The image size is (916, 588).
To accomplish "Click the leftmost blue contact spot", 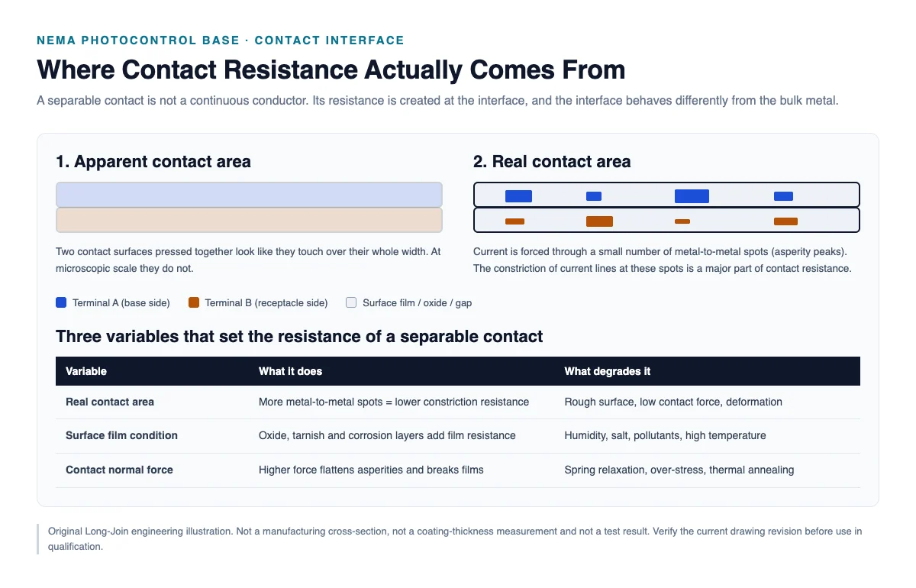I will 518,196.
